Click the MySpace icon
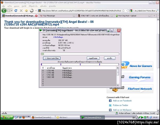 pos(110,110)
